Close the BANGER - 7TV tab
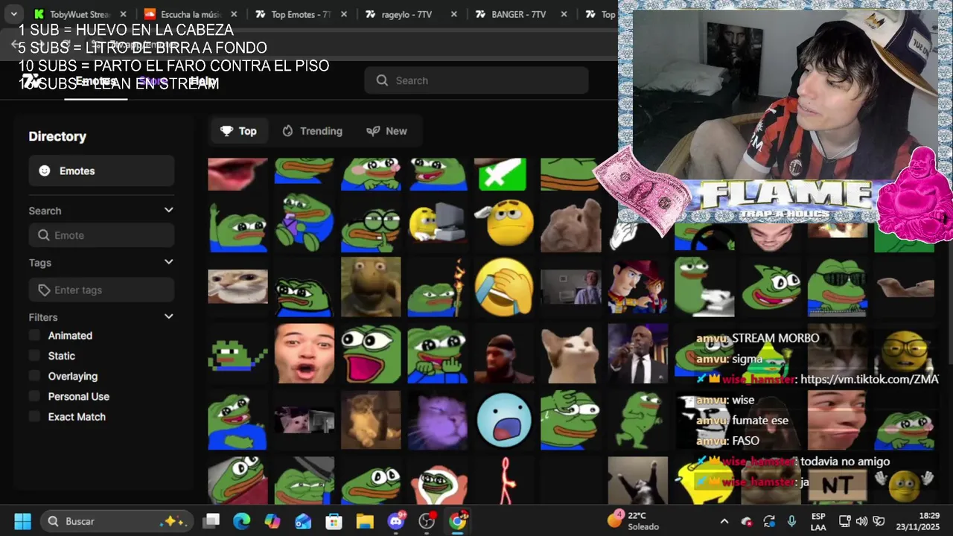This screenshot has height=536, width=953. click(x=564, y=14)
